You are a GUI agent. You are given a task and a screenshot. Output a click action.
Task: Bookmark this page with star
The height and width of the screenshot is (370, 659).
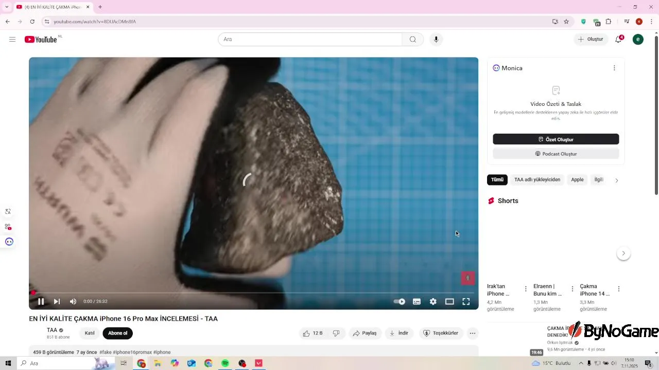pyautogui.click(x=566, y=22)
